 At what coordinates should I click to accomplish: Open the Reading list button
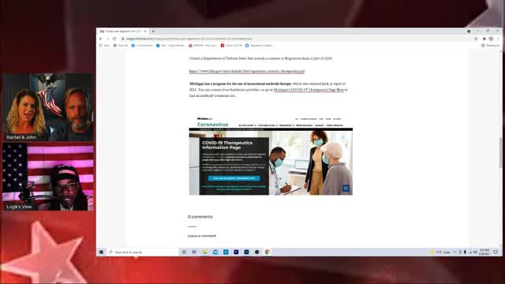[490, 46]
